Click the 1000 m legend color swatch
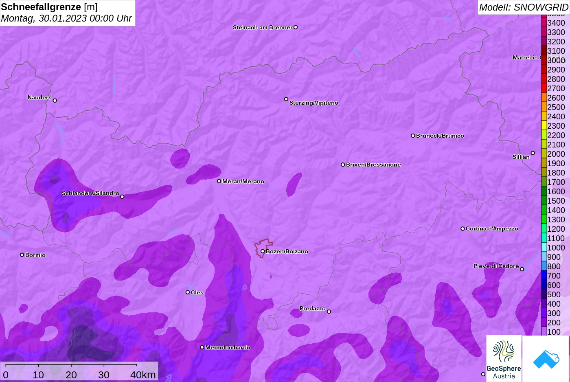 pos(544,248)
